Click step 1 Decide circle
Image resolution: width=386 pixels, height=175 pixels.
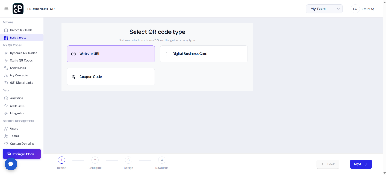[61, 160]
